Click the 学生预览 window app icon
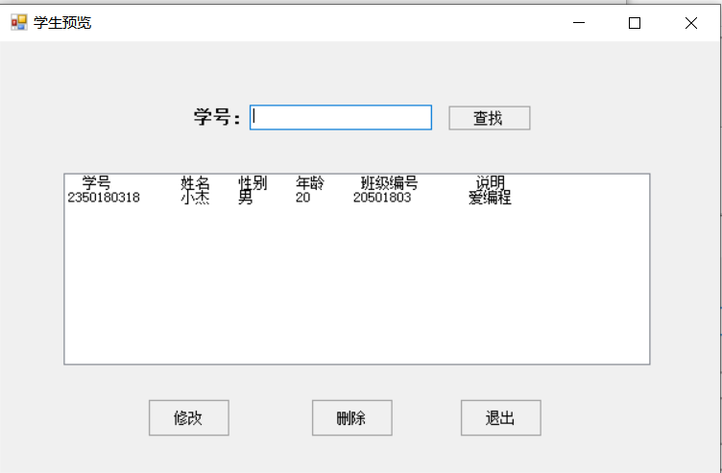This screenshot has height=473, width=722. click(x=19, y=22)
